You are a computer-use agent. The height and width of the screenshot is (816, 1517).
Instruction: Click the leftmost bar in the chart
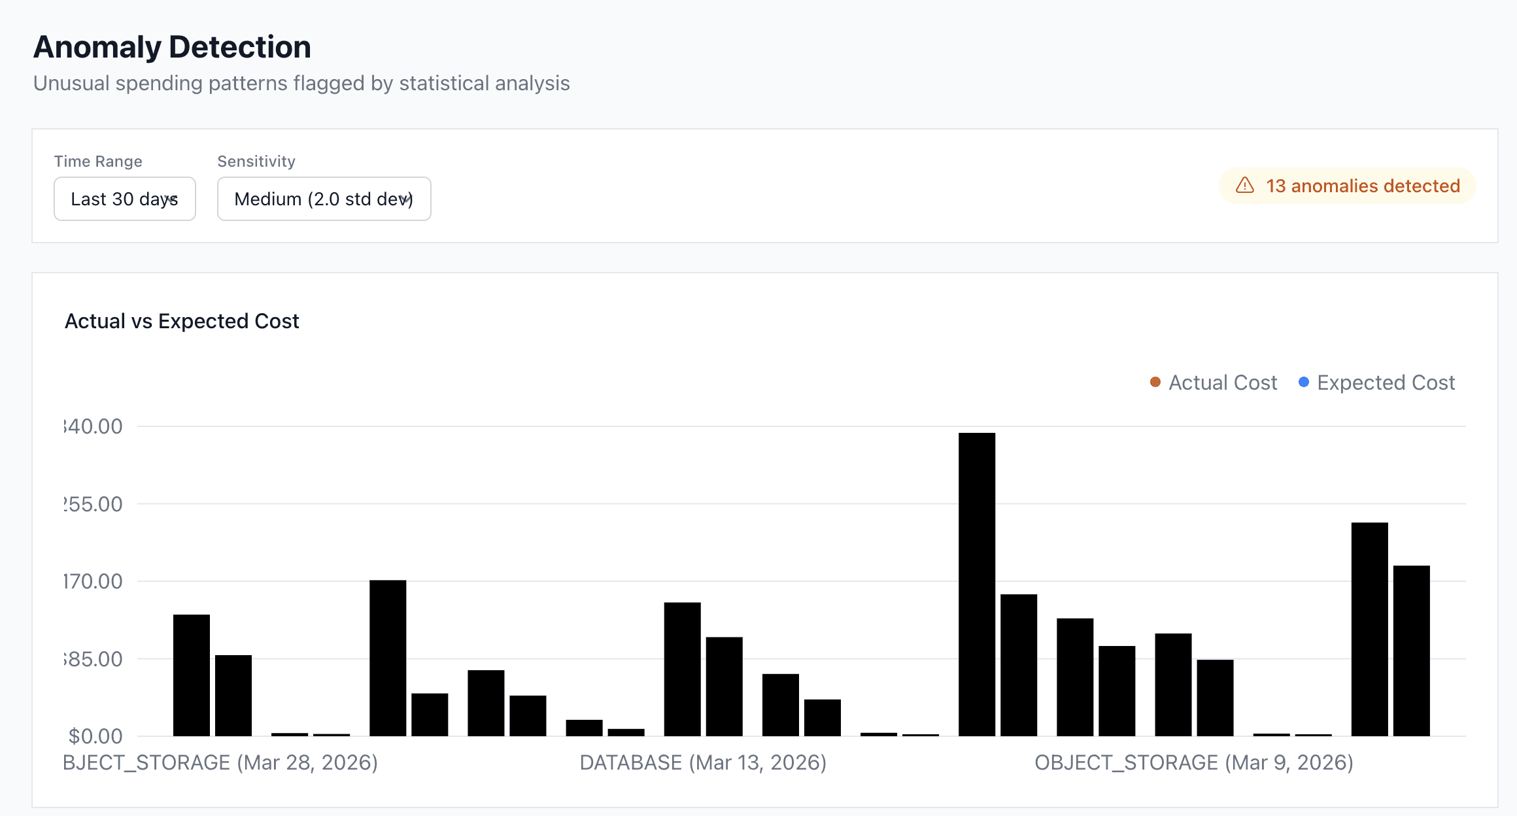[192, 675]
